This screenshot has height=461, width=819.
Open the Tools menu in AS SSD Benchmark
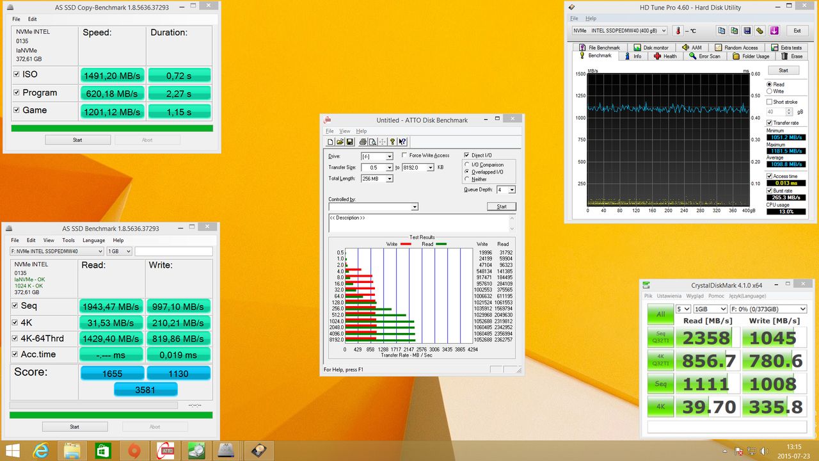(68, 240)
